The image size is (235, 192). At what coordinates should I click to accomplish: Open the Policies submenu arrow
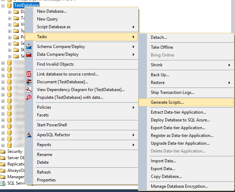(x=133, y=108)
